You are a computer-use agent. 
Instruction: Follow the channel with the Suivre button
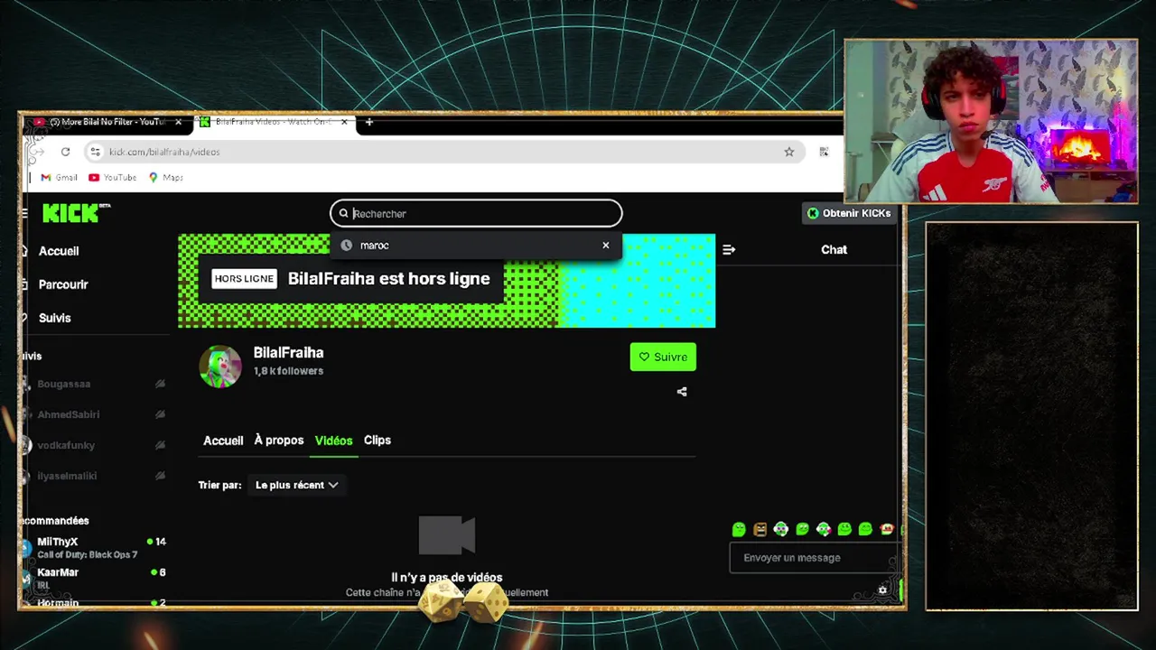[x=663, y=357]
